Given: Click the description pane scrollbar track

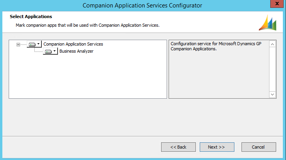Looking at the screenshot, I should click(273, 69).
